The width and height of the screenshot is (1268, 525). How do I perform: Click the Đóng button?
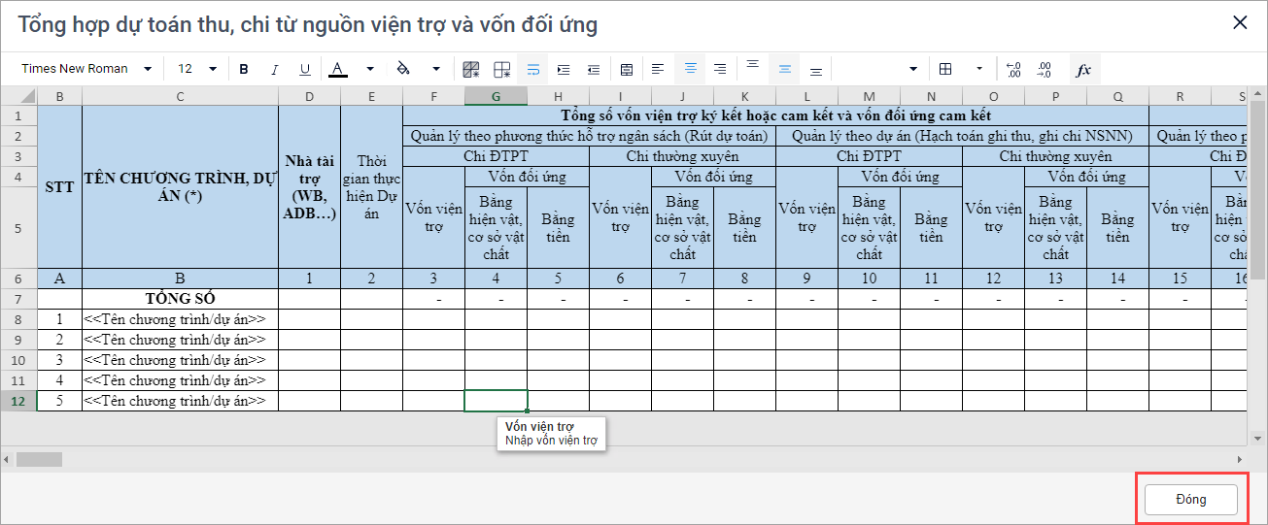click(1190, 499)
